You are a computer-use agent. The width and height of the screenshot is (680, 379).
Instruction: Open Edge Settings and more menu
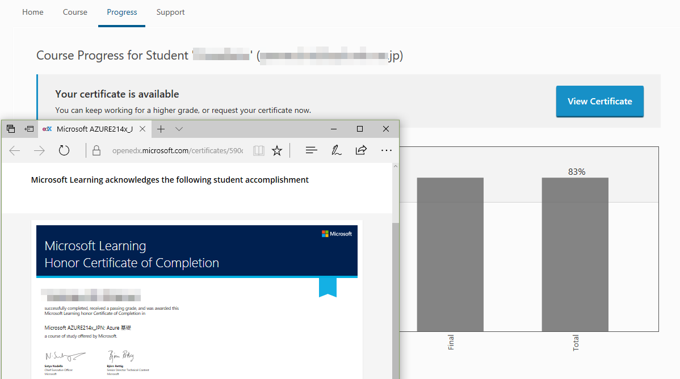click(x=387, y=150)
